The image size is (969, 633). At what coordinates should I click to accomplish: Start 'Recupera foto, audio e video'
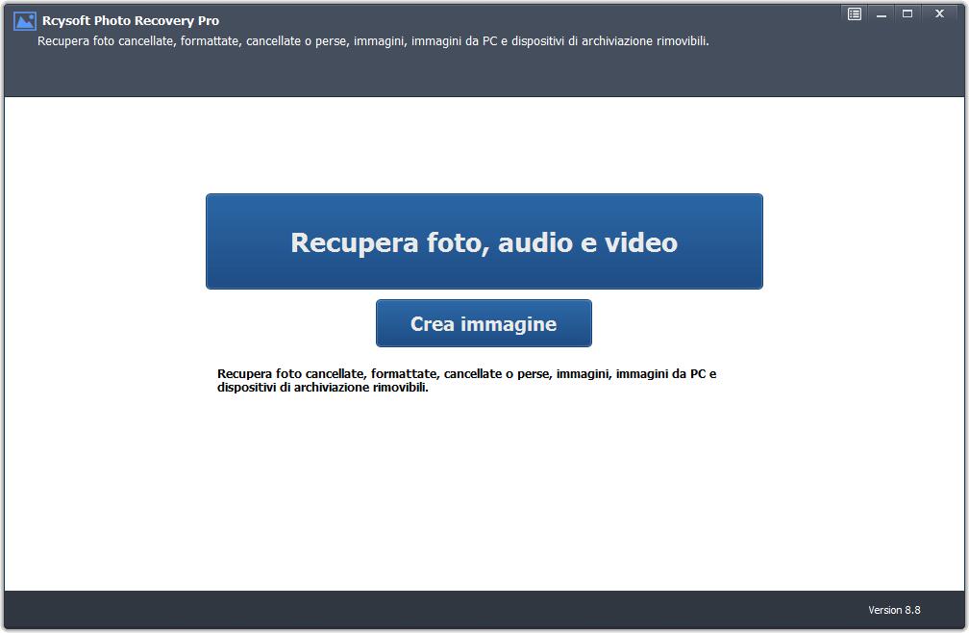(484, 241)
